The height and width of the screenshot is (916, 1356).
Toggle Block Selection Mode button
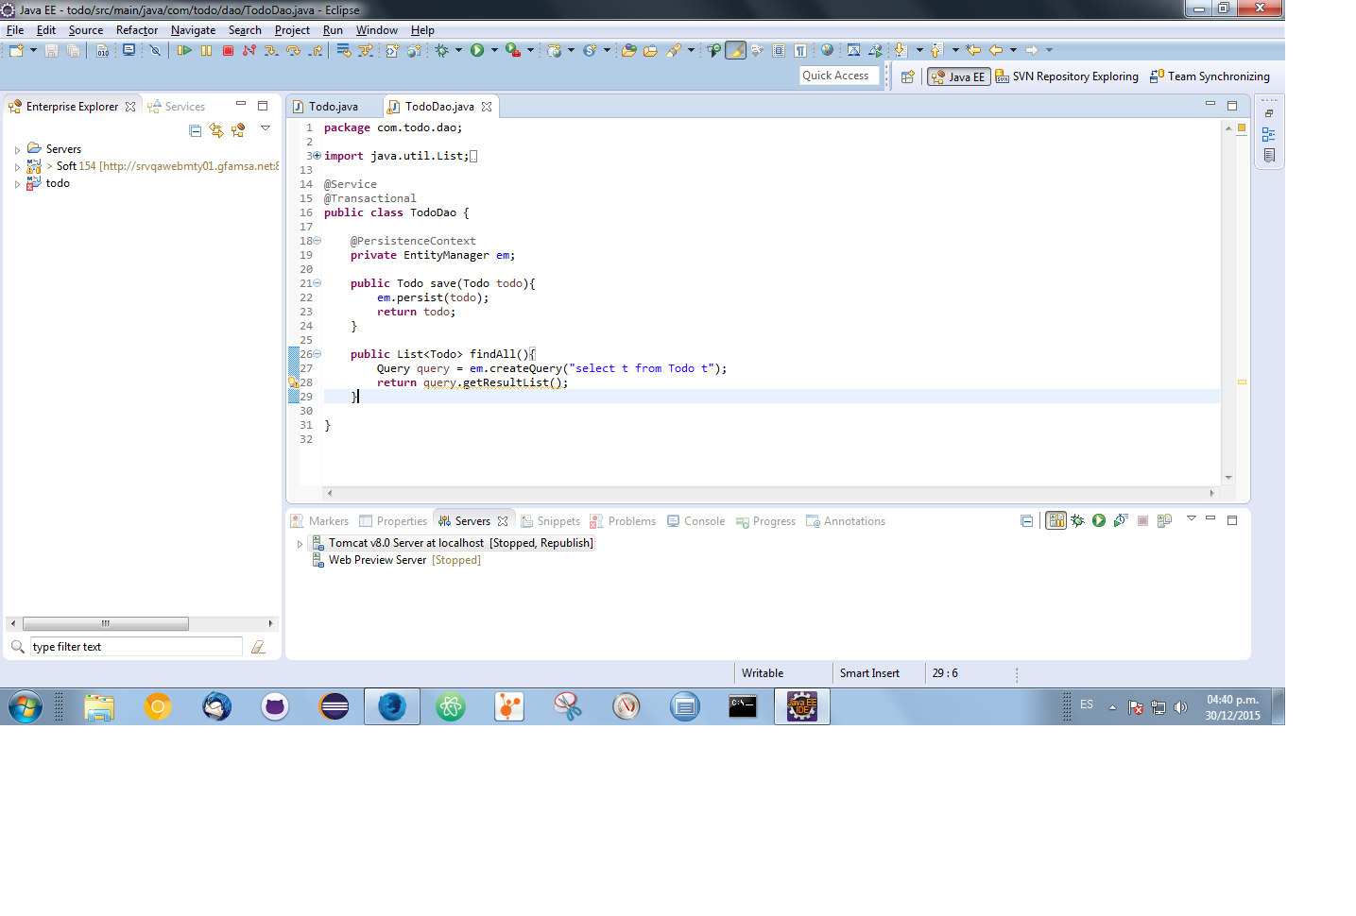click(779, 50)
